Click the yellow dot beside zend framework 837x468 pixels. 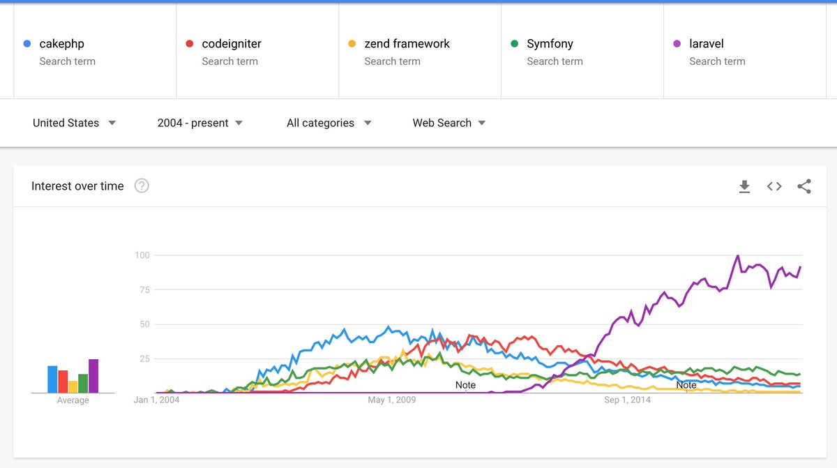coord(352,44)
